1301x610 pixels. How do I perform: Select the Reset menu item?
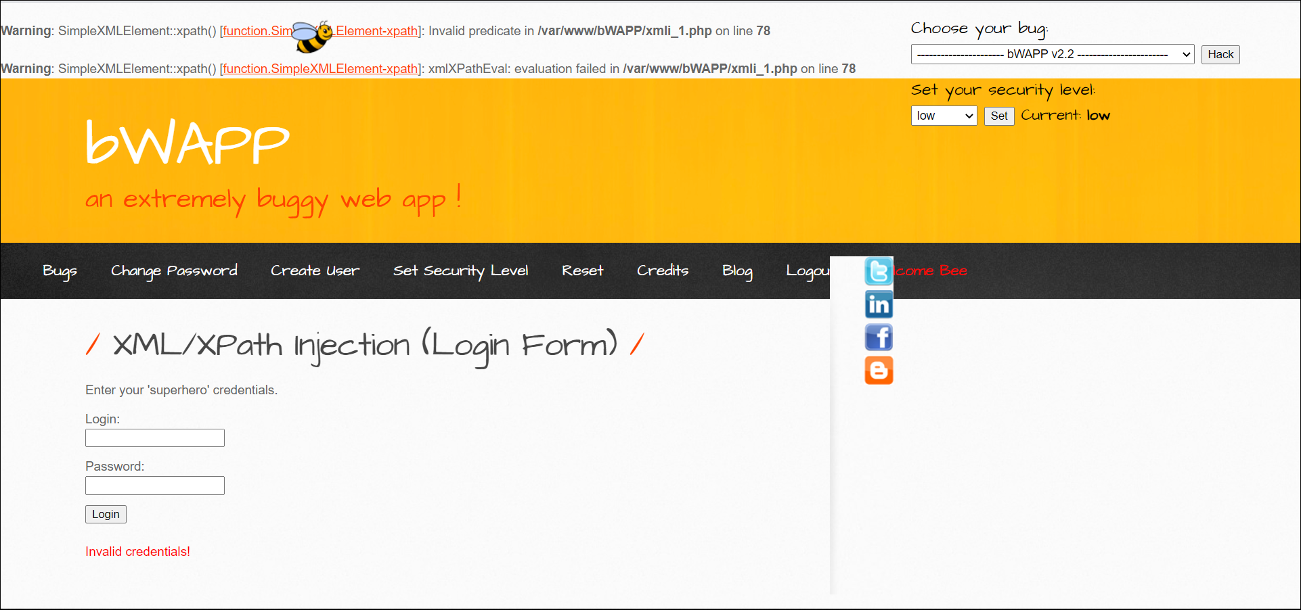(x=582, y=271)
